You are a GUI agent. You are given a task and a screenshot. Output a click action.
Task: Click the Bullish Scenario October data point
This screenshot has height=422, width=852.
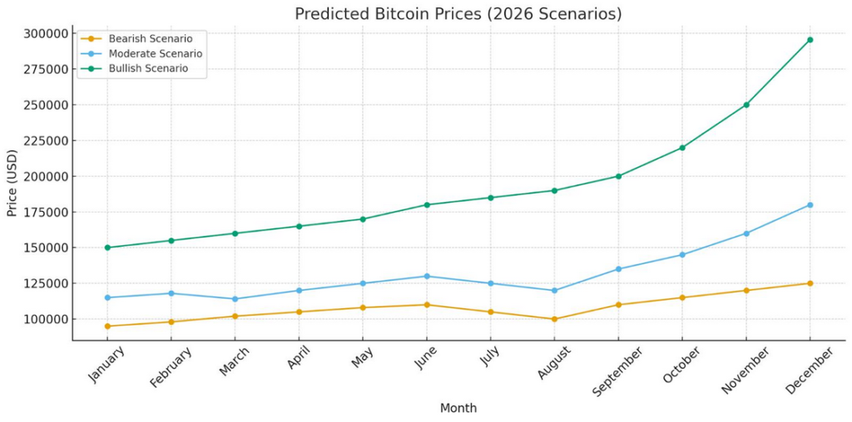point(682,148)
